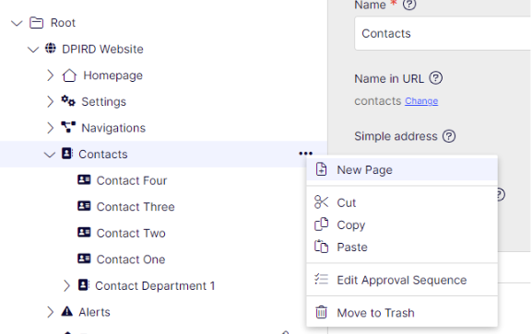Expand the Homepage node

click(50, 75)
